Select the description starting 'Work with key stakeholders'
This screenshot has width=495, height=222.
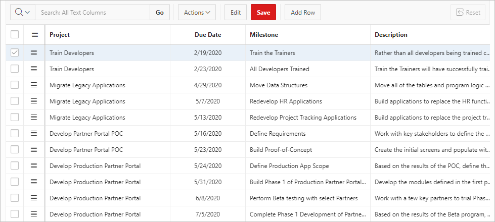coord(430,134)
